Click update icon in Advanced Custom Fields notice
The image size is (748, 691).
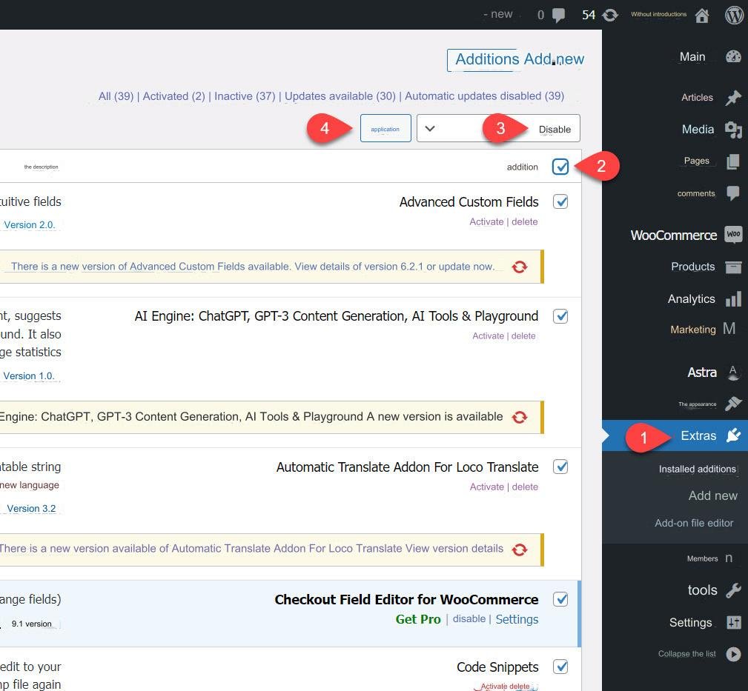pyautogui.click(x=520, y=267)
